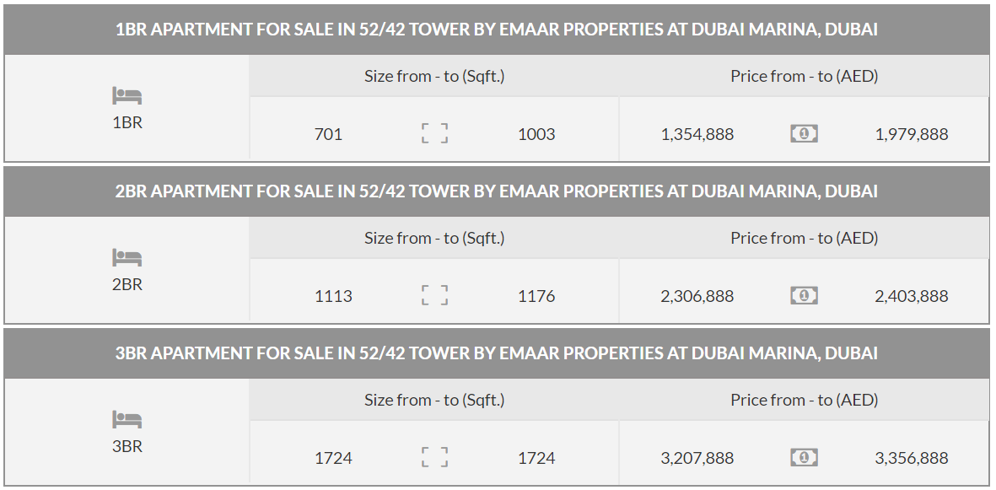Click the 3,356,888 price figure
This screenshot has width=996, height=490.
click(912, 458)
